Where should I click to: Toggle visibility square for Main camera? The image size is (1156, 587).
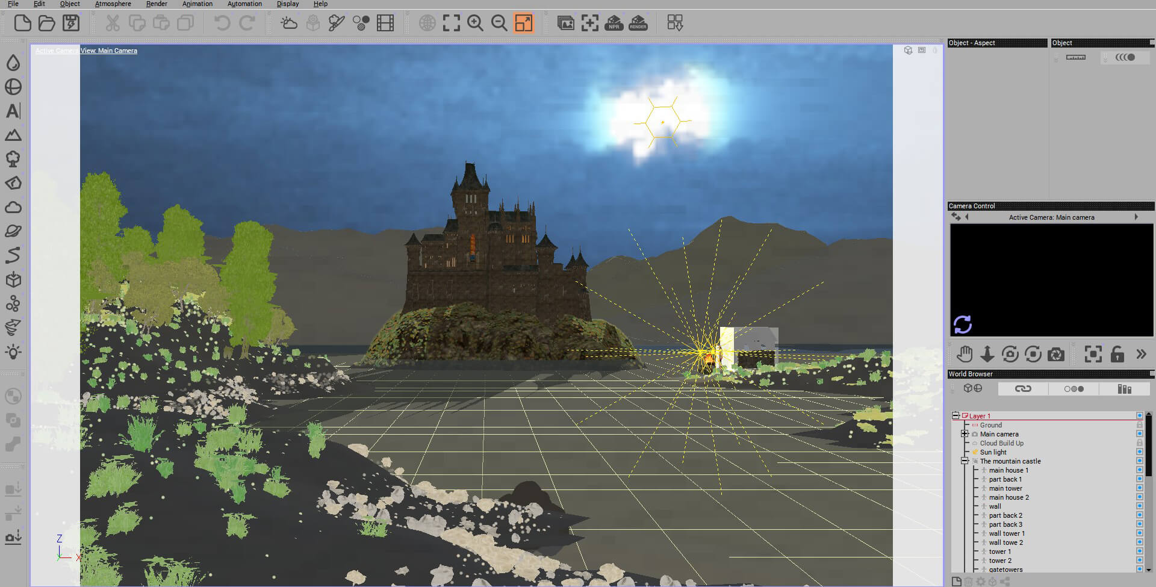[1140, 434]
